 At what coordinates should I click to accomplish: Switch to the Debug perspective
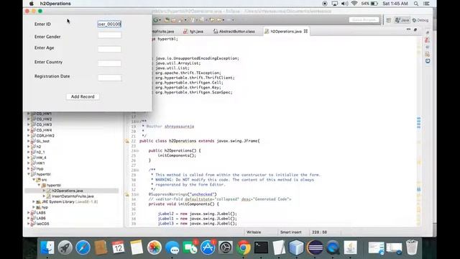(420, 20)
